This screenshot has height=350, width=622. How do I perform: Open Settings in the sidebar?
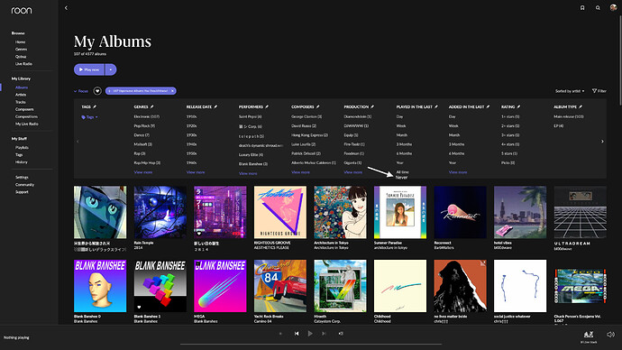[x=22, y=178]
